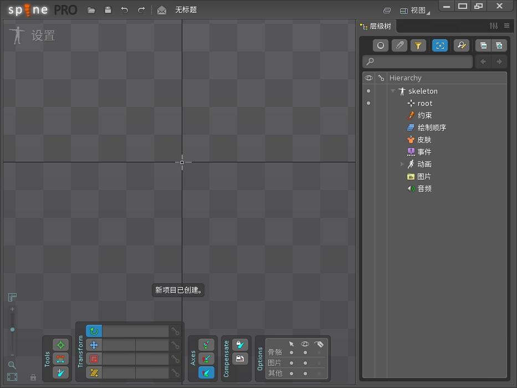This screenshot has width=517, height=388.
Task: Select the Shear transform tool
Action: 94,372
